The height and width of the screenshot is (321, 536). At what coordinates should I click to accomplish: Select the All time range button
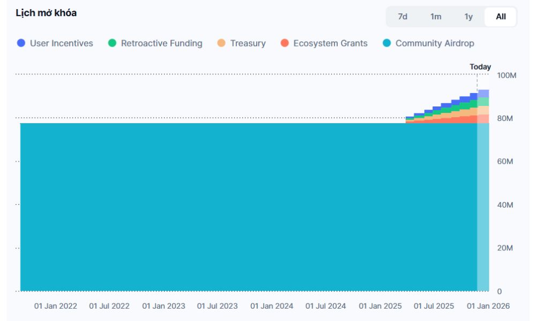pyautogui.click(x=501, y=17)
